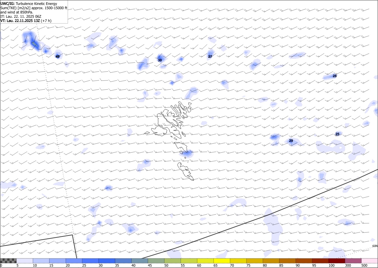The image size is (378, 268).
Task: Click the map TKE value 29
Action: click(x=291, y=141)
